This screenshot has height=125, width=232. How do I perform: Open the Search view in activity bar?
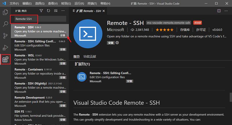(5, 24)
